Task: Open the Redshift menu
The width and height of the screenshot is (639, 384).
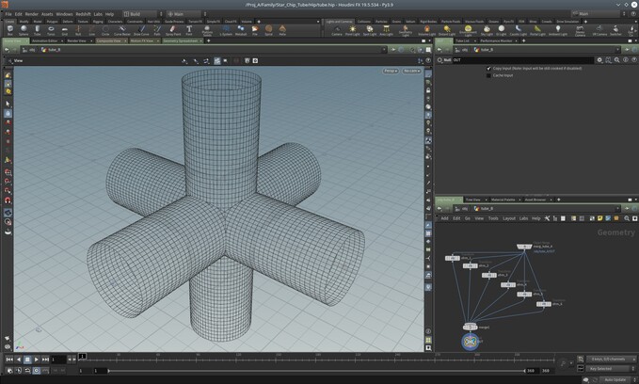Action: pos(83,14)
